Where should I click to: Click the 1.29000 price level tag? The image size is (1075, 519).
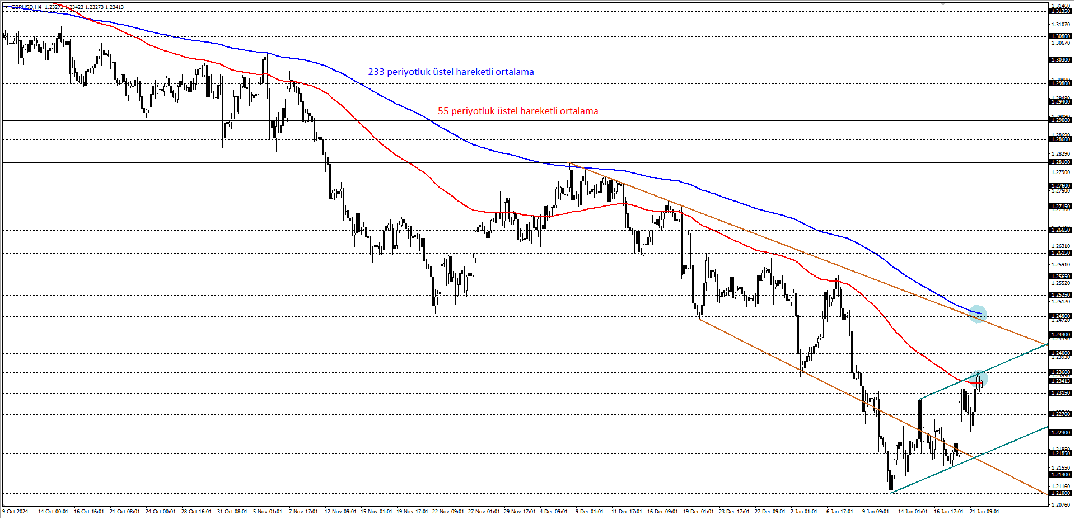(x=1060, y=120)
